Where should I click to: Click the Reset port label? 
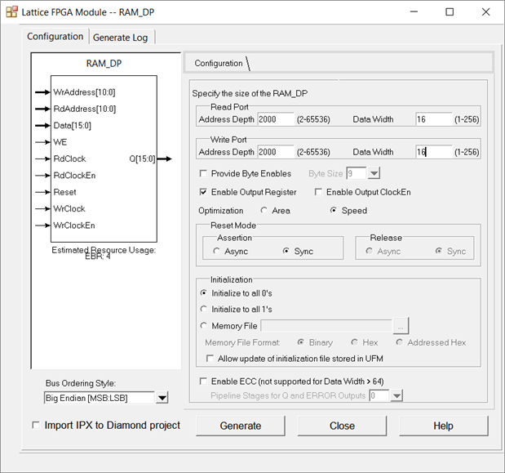(x=64, y=192)
